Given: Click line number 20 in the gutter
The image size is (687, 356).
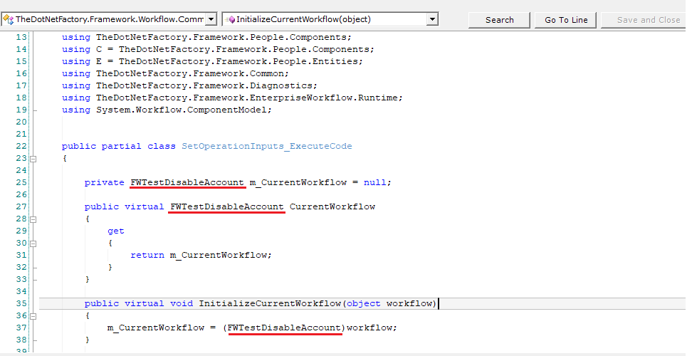Looking at the screenshot, I should [21, 122].
